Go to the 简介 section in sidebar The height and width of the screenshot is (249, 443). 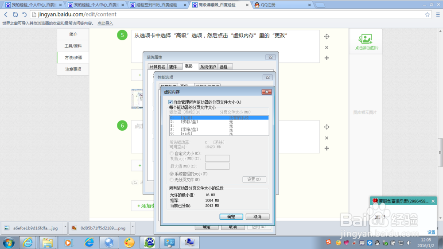(x=73, y=34)
